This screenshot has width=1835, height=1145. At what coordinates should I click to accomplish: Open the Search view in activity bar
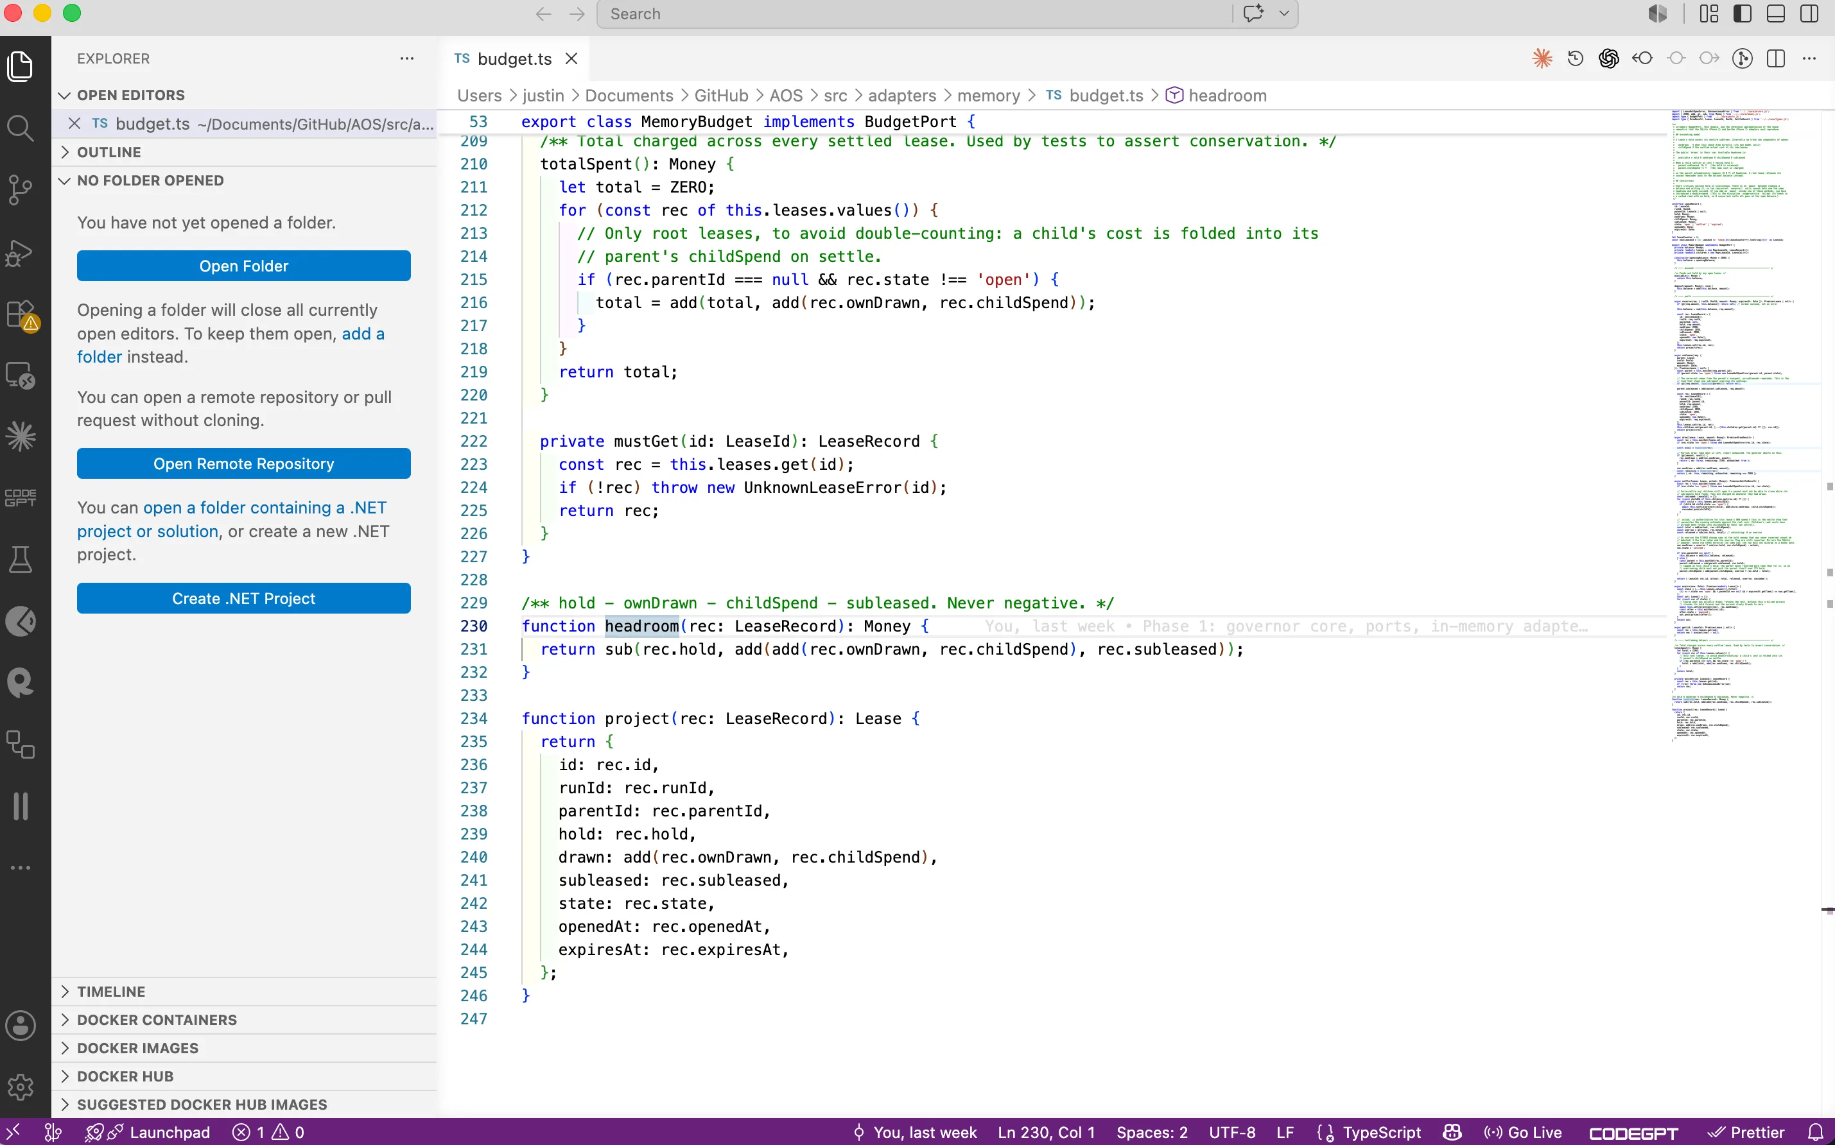21,128
